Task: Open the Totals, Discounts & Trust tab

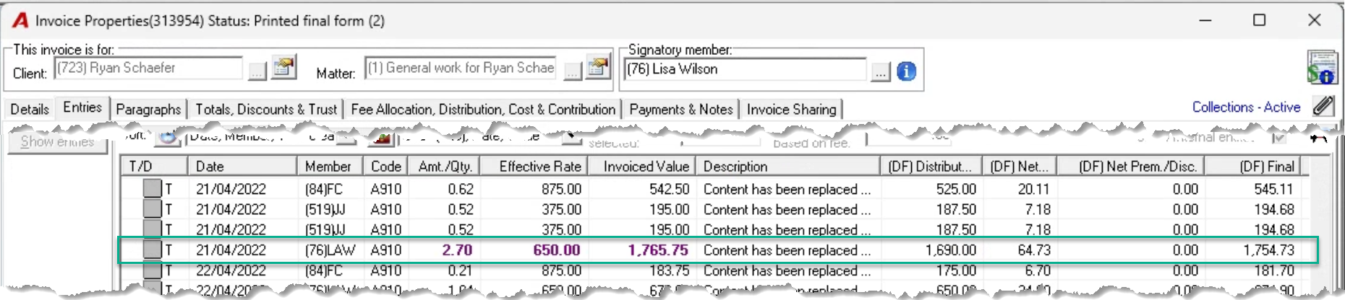Action: tap(266, 109)
